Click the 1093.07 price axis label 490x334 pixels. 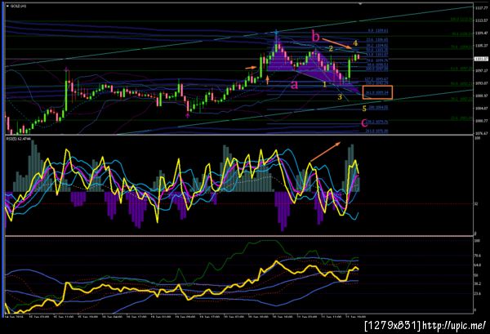point(481,83)
